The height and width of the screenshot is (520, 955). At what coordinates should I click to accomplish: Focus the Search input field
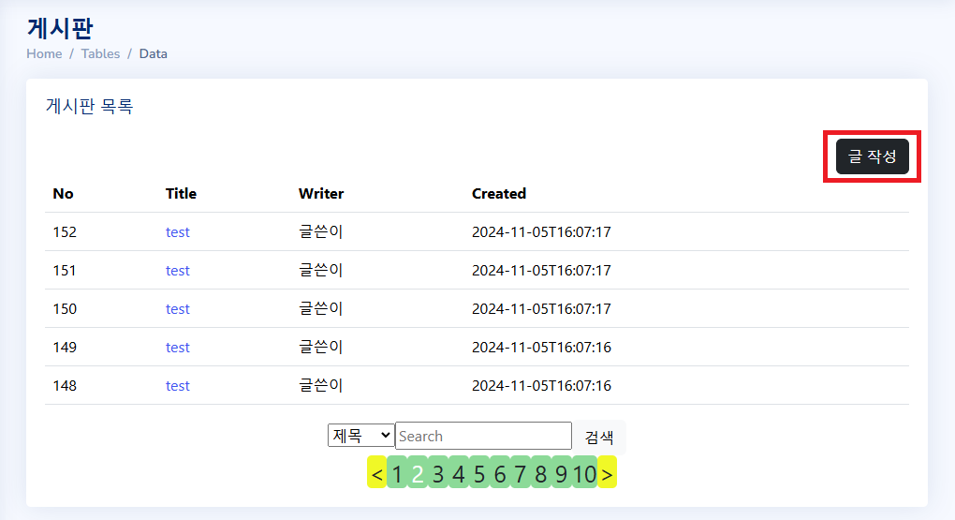(484, 436)
